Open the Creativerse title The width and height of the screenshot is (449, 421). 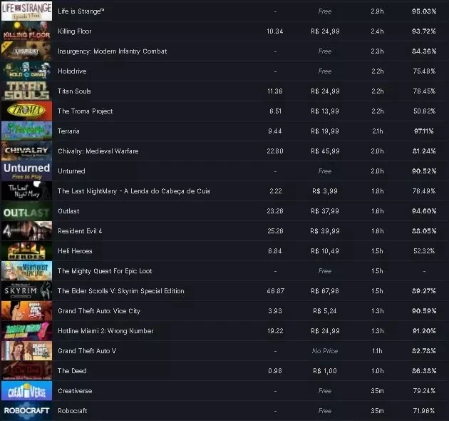click(75, 390)
